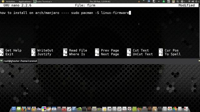Click the VLC cone tray icon
Viewport: 200px width, 112px height.
pyautogui.click(x=139, y=2)
